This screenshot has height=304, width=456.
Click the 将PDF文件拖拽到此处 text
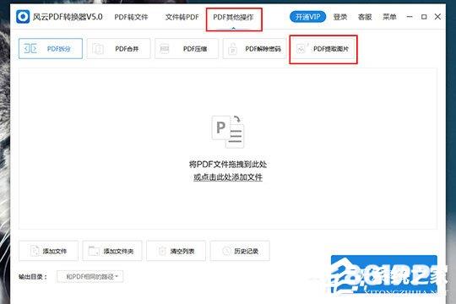tap(228, 165)
